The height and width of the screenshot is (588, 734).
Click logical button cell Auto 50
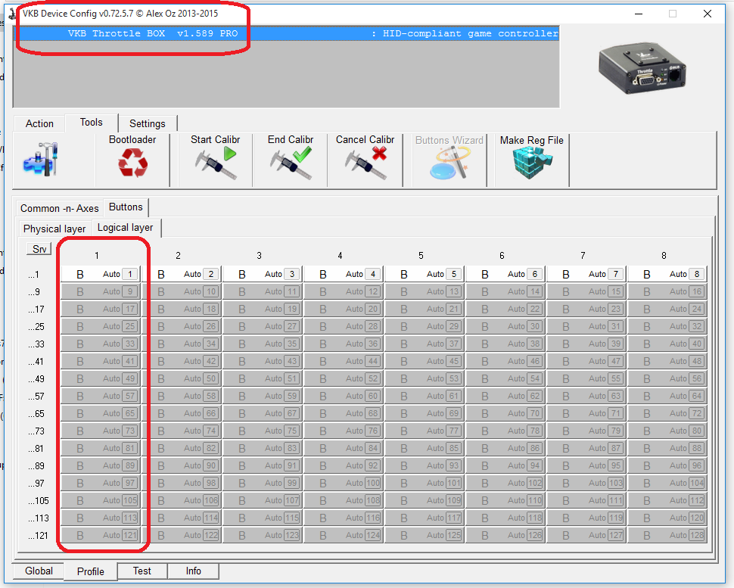182,378
